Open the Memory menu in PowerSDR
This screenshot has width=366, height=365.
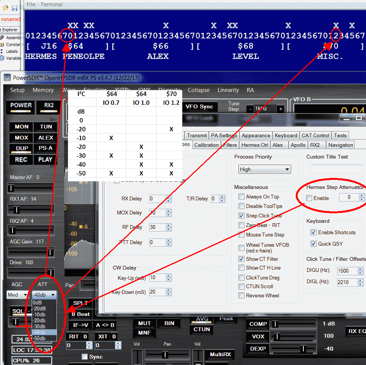(43, 90)
